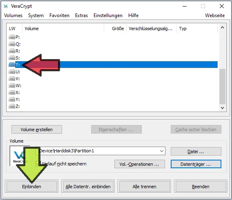
Task: Click the 'Verschlüsselungsalg...' column header
Action: (x=152, y=29)
